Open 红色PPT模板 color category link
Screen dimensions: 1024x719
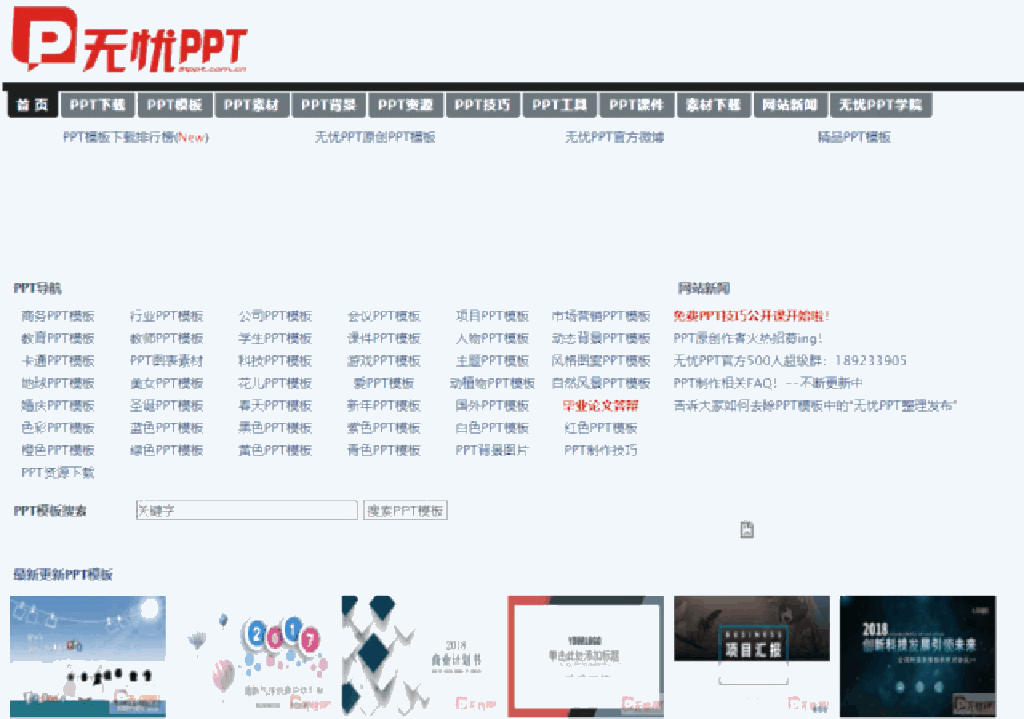click(x=601, y=428)
